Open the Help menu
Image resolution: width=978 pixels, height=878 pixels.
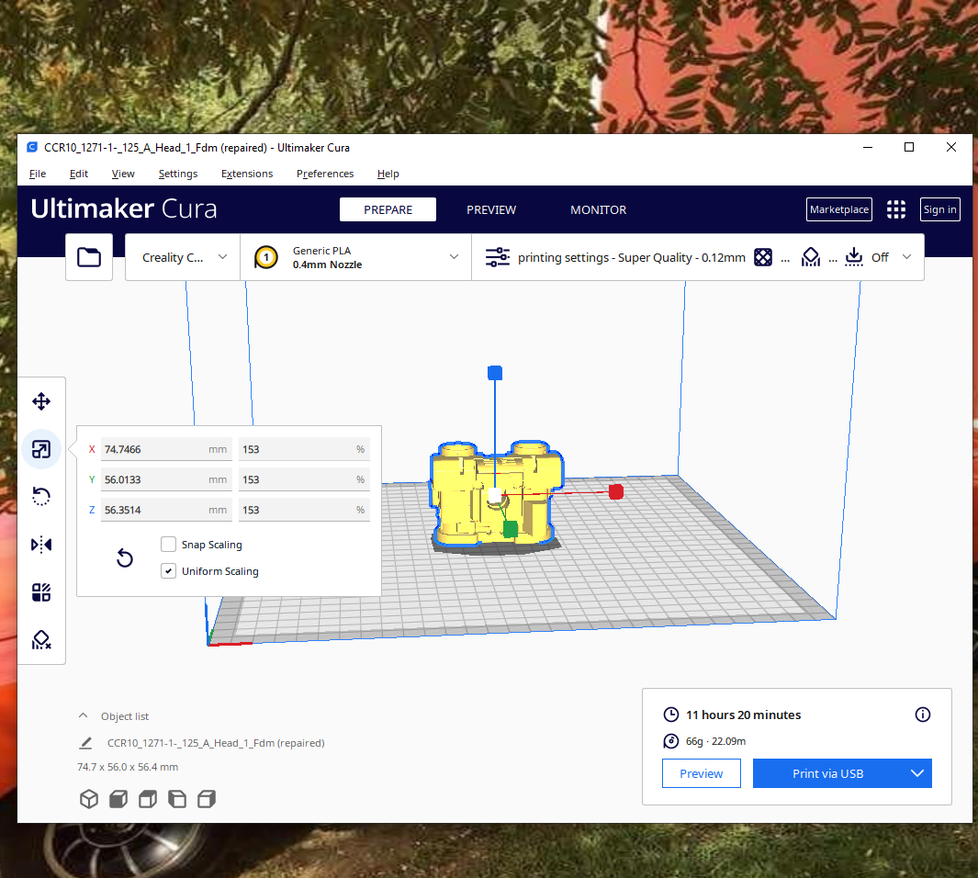(x=388, y=174)
